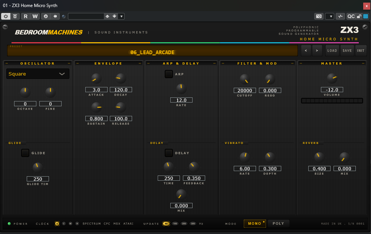
Task: Click the Reso knob
Action: (x=270, y=79)
